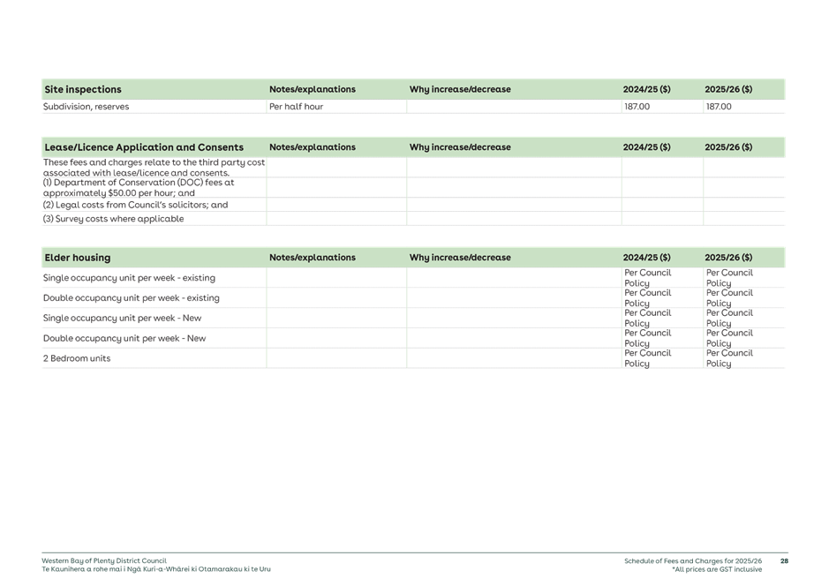Click the Site inspections table heading
Screen dimensions: 829x586
click(83, 89)
